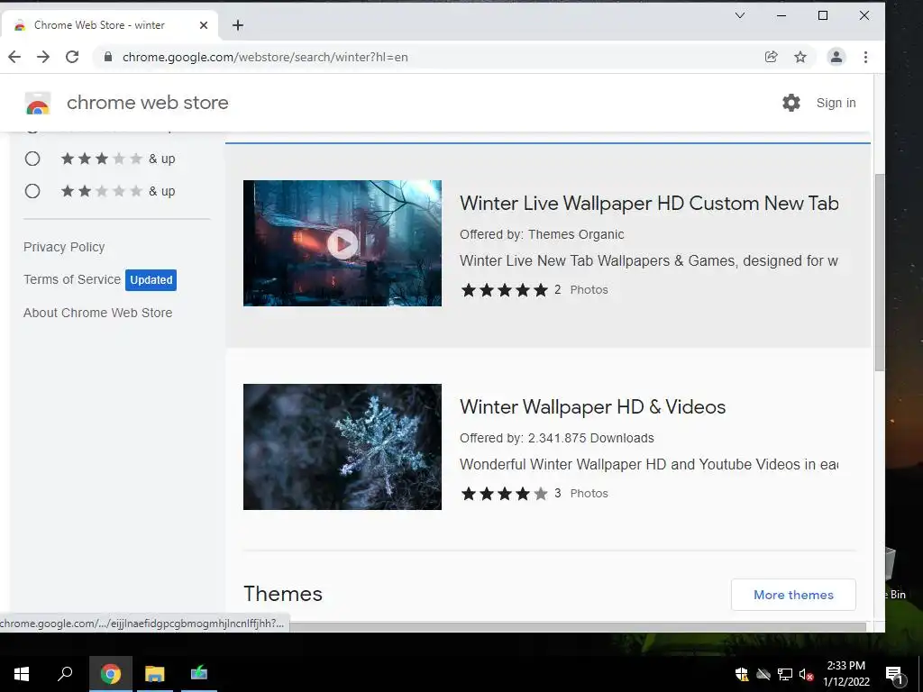Sign in to Chrome Web Store
923x692 pixels.
pos(836,103)
